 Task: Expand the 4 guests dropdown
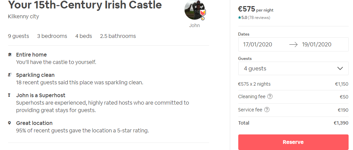[x=293, y=68]
